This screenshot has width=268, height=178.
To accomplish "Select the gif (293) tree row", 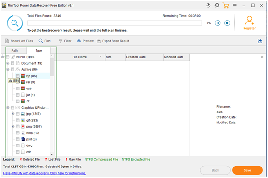I will (33, 120).
